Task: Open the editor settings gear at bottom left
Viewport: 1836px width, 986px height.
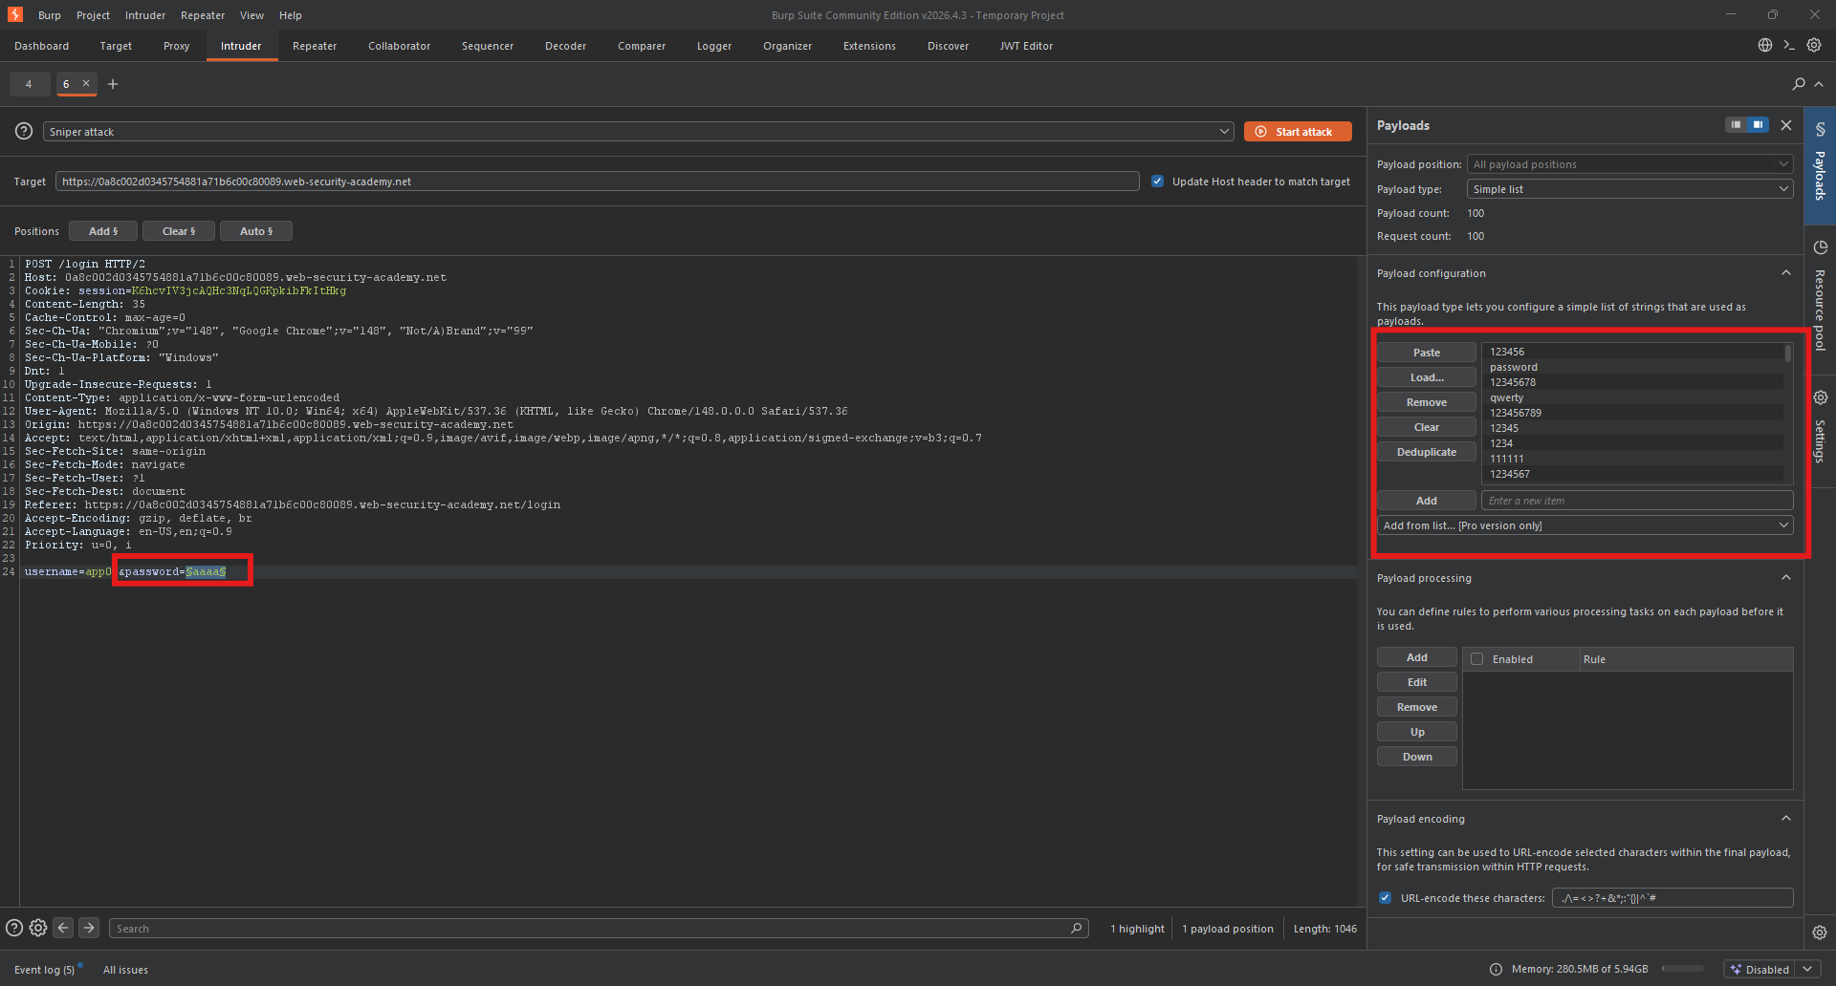Action: click(38, 928)
